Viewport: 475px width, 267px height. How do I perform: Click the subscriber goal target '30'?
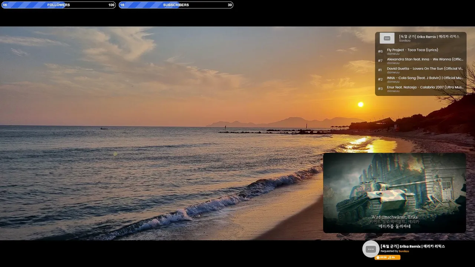point(230,5)
